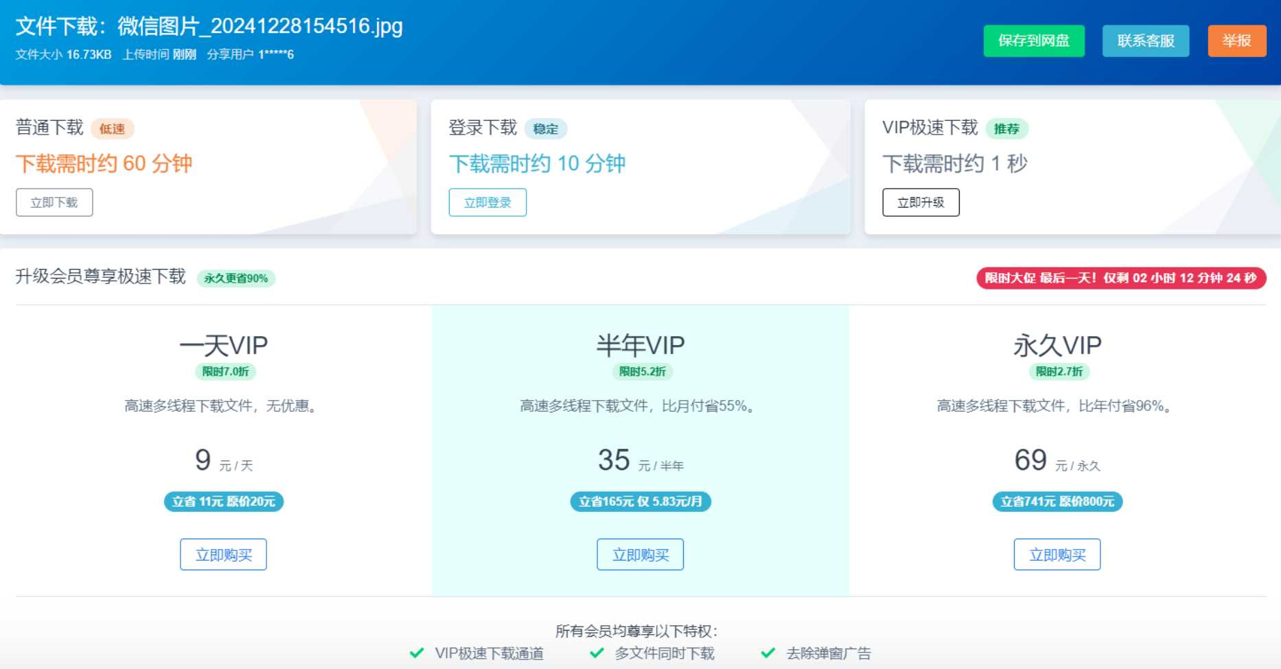Screen dimensions: 1281x669
Task: Click 下载需时约 60 分钟 text
Action: [104, 163]
